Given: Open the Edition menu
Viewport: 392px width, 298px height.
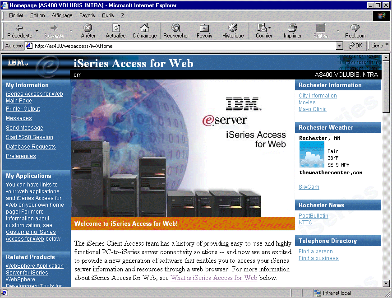Looking at the screenshot, I should [37, 15].
